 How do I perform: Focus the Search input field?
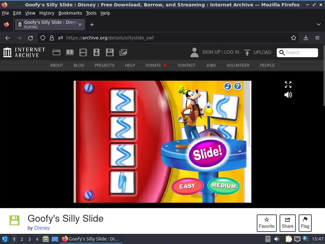tap(301, 52)
